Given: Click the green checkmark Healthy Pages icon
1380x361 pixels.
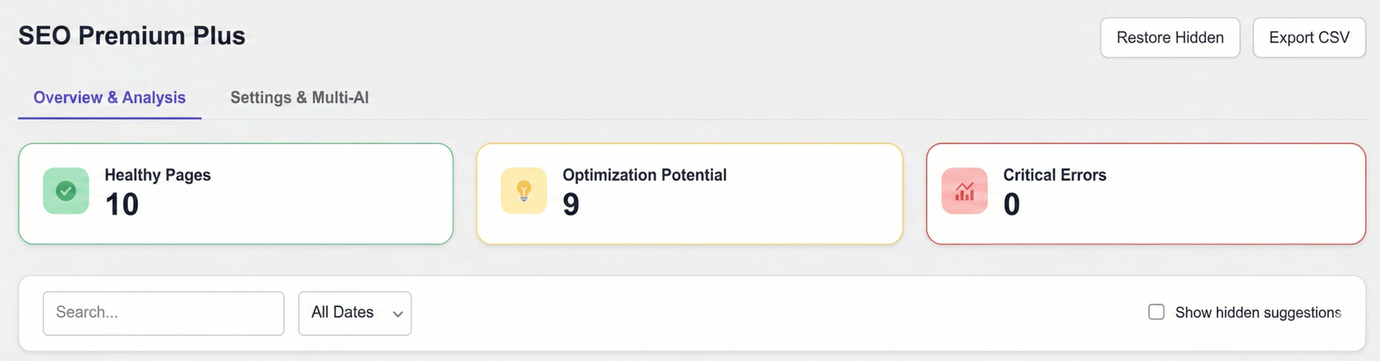Looking at the screenshot, I should click(66, 191).
